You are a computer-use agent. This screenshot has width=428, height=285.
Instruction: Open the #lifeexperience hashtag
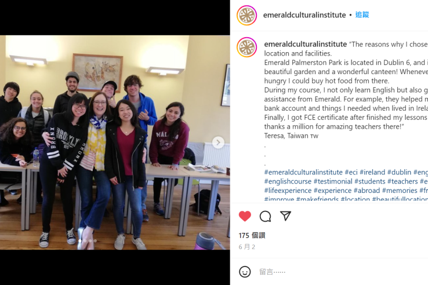tap(288, 191)
